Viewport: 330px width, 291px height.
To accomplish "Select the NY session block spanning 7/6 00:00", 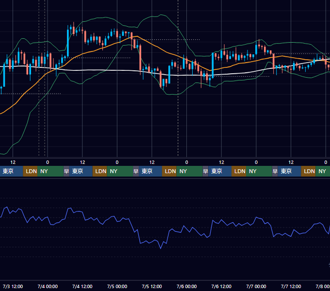I will 189,171.
